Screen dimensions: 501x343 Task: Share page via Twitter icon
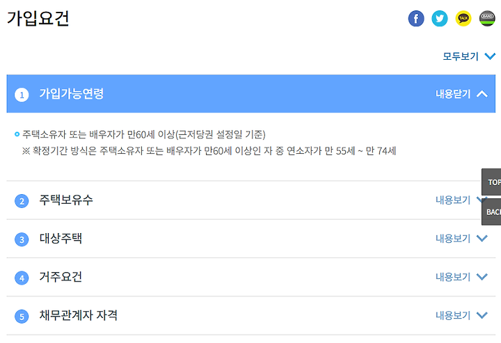tap(440, 19)
